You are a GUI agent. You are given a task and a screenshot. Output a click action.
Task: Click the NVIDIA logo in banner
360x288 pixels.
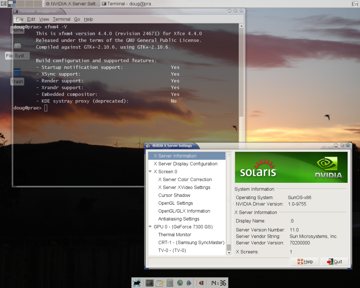point(328,168)
